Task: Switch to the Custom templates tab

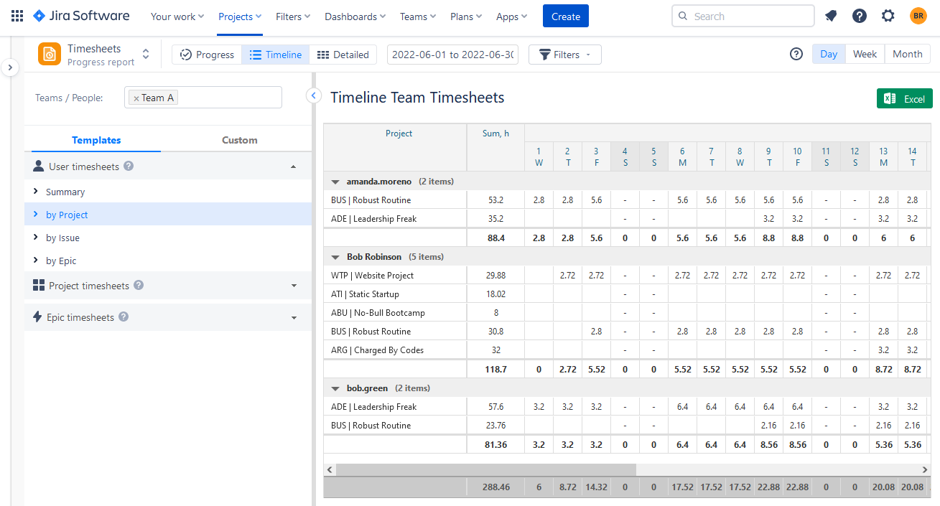Action: [239, 139]
